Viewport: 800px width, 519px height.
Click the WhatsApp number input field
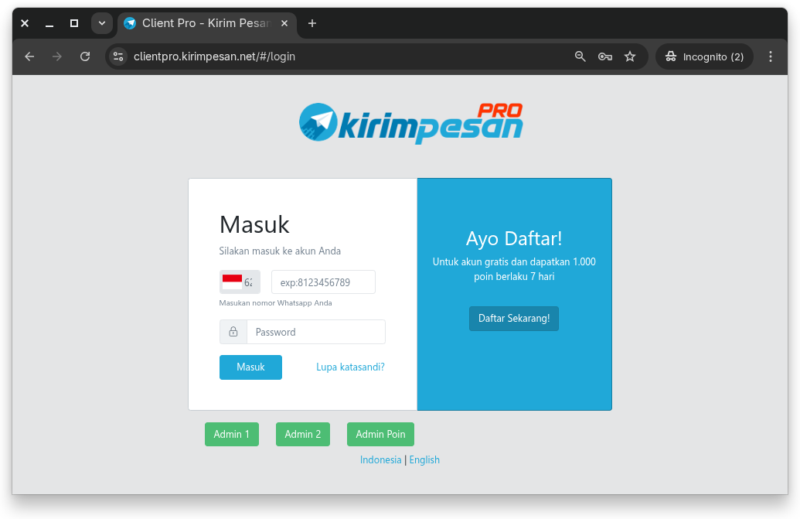pyautogui.click(x=323, y=282)
